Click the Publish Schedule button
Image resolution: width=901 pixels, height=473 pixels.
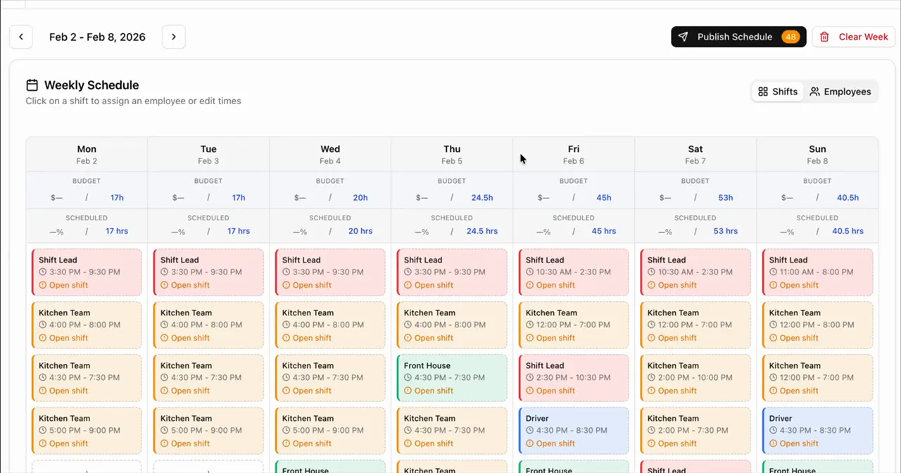click(738, 37)
